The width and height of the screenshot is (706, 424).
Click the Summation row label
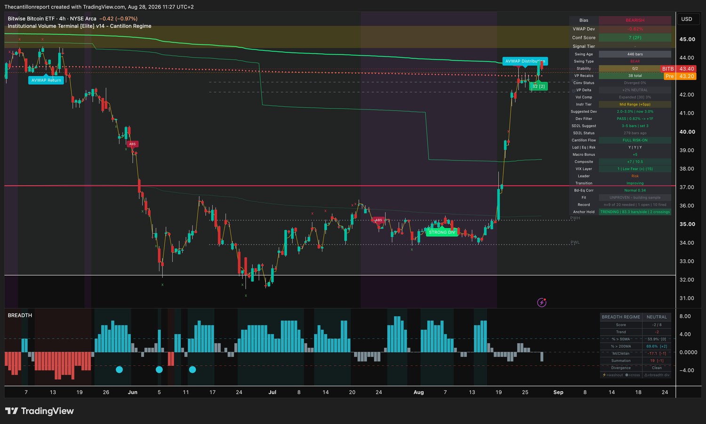click(x=621, y=360)
